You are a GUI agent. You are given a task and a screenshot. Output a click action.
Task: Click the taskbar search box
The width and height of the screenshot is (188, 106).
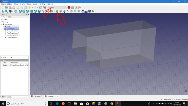27,103
